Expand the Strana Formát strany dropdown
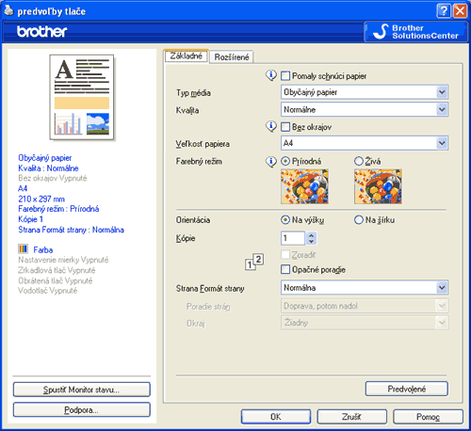This screenshot has height=431, width=471. click(x=442, y=288)
